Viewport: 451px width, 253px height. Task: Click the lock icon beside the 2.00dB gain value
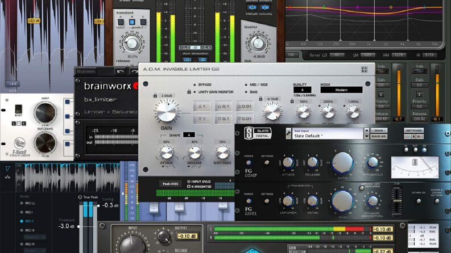(155, 95)
